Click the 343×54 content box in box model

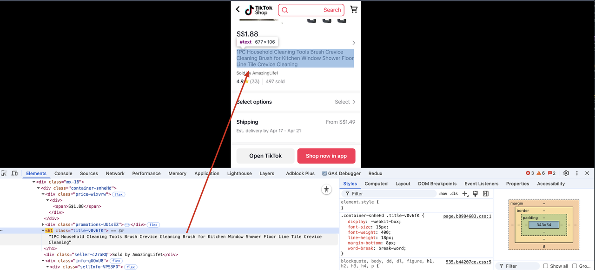(544, 225)
